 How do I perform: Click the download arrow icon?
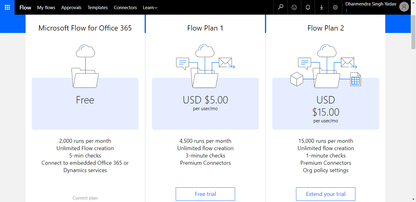tap(322, 7)
